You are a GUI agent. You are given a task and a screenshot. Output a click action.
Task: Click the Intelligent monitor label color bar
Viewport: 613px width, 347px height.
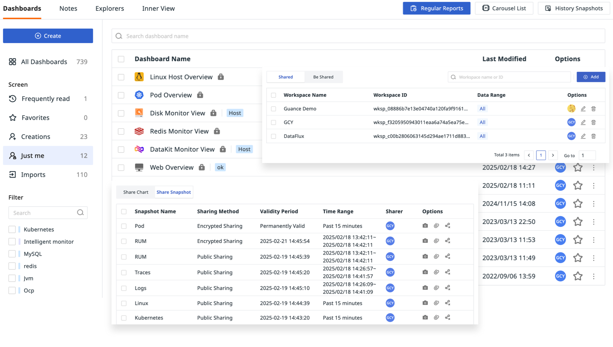click(19, 242)
